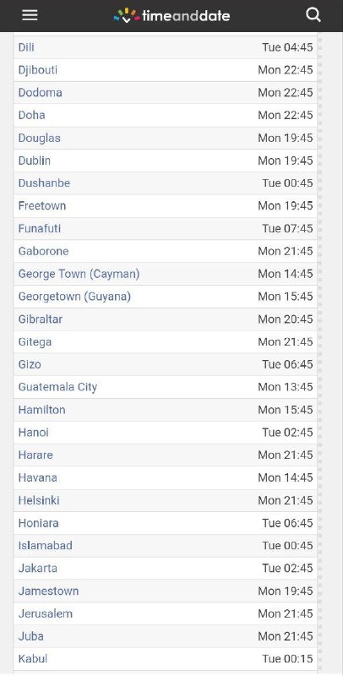
Task: Open Georgetown (Guyana) link
Action: pyautogui.click(x=74, y=297)
